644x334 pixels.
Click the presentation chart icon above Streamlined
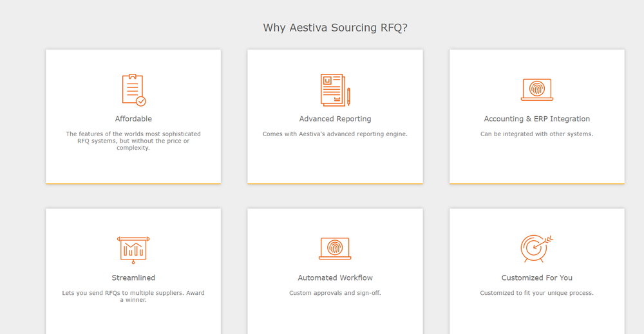pos(133,250)
